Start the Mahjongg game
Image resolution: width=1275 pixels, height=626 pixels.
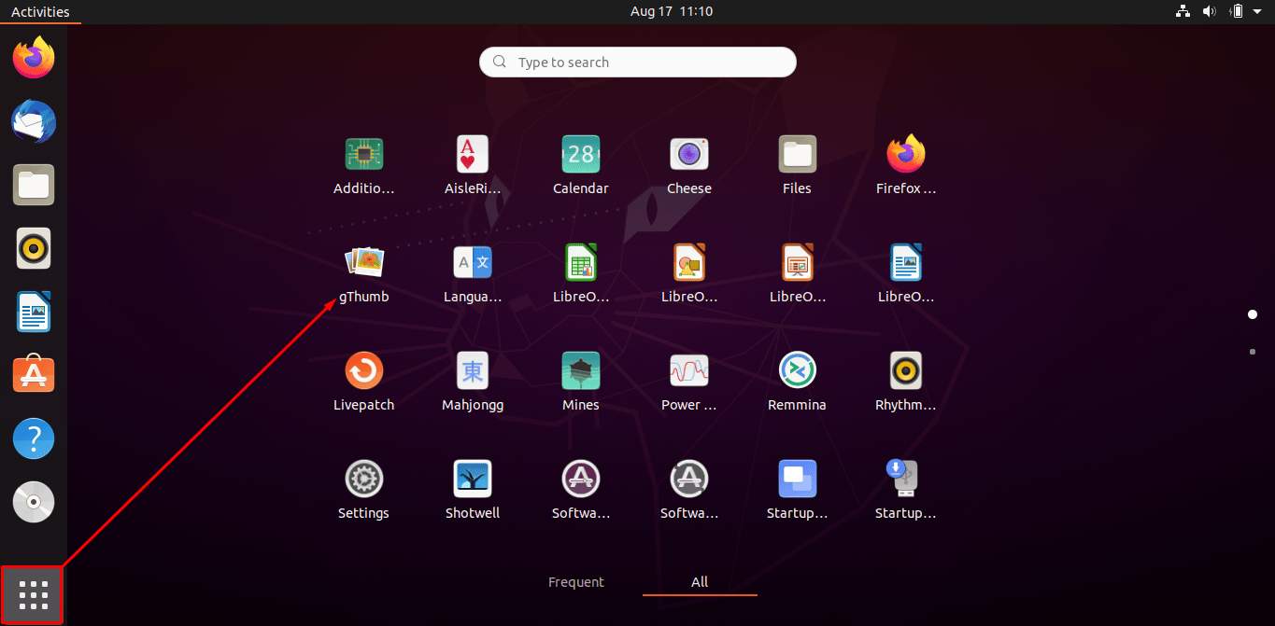[x=473, y=370]
